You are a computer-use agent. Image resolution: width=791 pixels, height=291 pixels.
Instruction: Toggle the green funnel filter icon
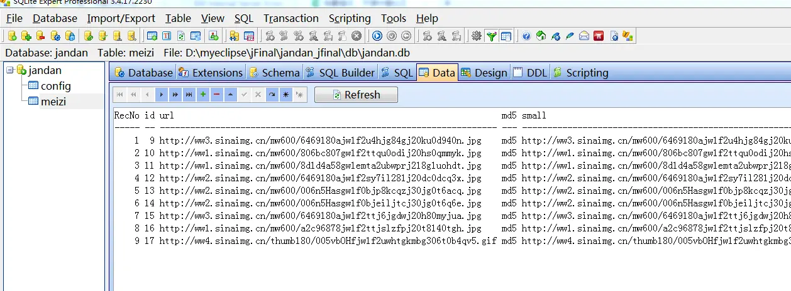tap(492, 36)
